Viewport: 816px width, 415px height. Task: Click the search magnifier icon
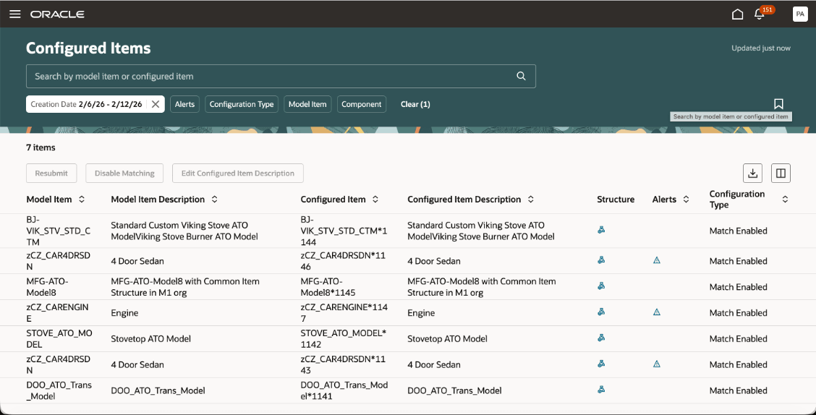(x=521, y=76)
